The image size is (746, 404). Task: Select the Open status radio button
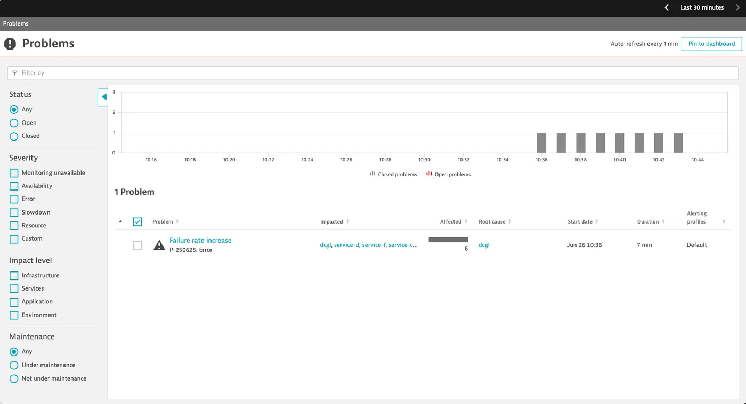click(x=14, y=123)
